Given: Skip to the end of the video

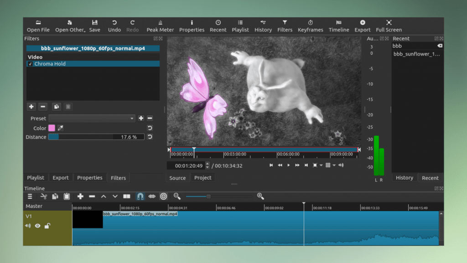Looking at the screenshot, I should coord(306,165).
